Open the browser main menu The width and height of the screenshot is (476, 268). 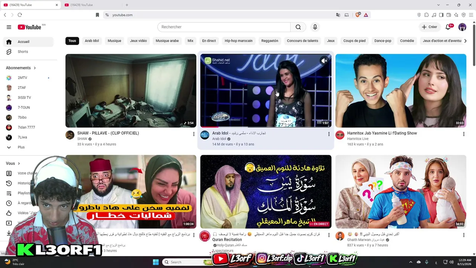coord(471,15)
